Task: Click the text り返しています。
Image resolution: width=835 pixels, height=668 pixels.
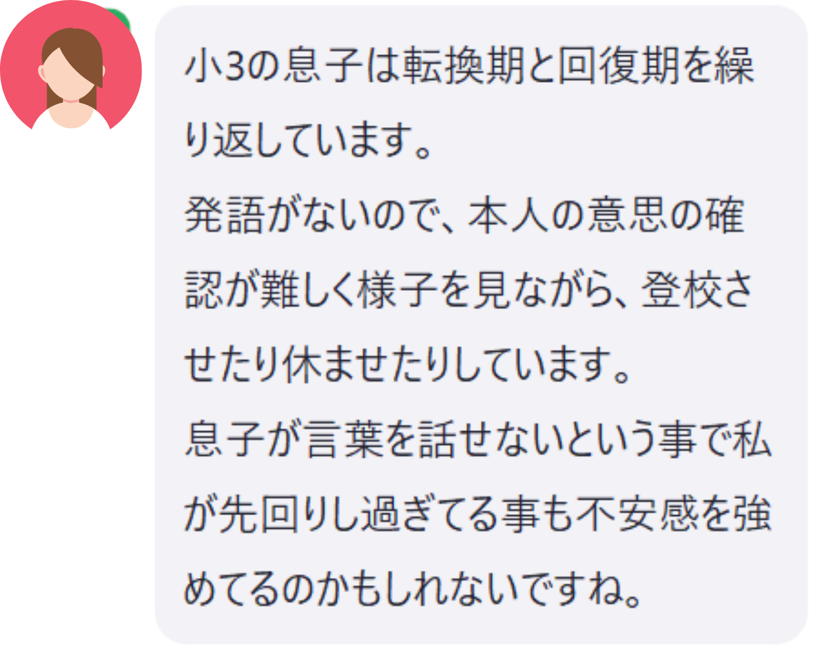Action: click(x=308, y=140)
